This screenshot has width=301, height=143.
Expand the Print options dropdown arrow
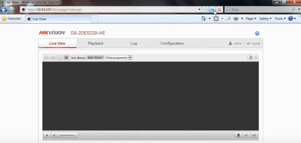[x=242, y=19]
